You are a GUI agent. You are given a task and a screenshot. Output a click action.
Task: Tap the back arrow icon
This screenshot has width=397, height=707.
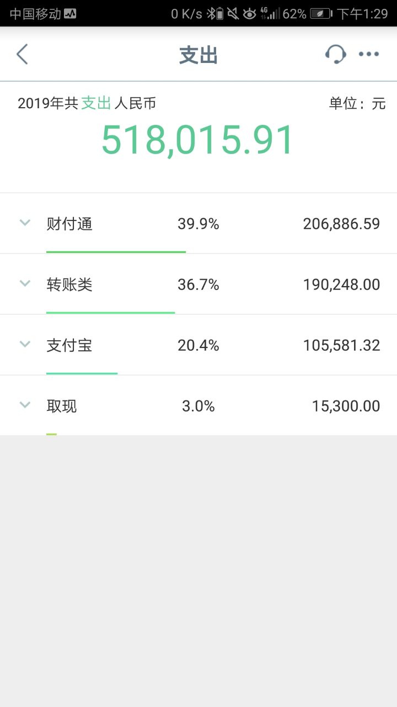pos(22,54)
